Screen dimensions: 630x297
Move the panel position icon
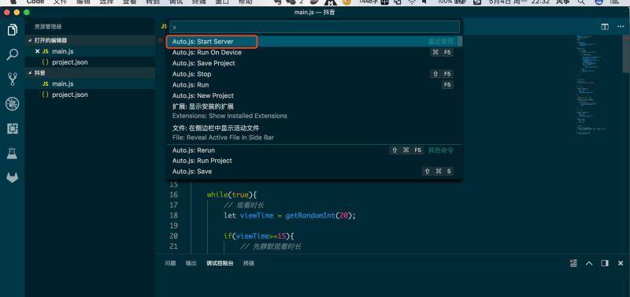[604, 263]
